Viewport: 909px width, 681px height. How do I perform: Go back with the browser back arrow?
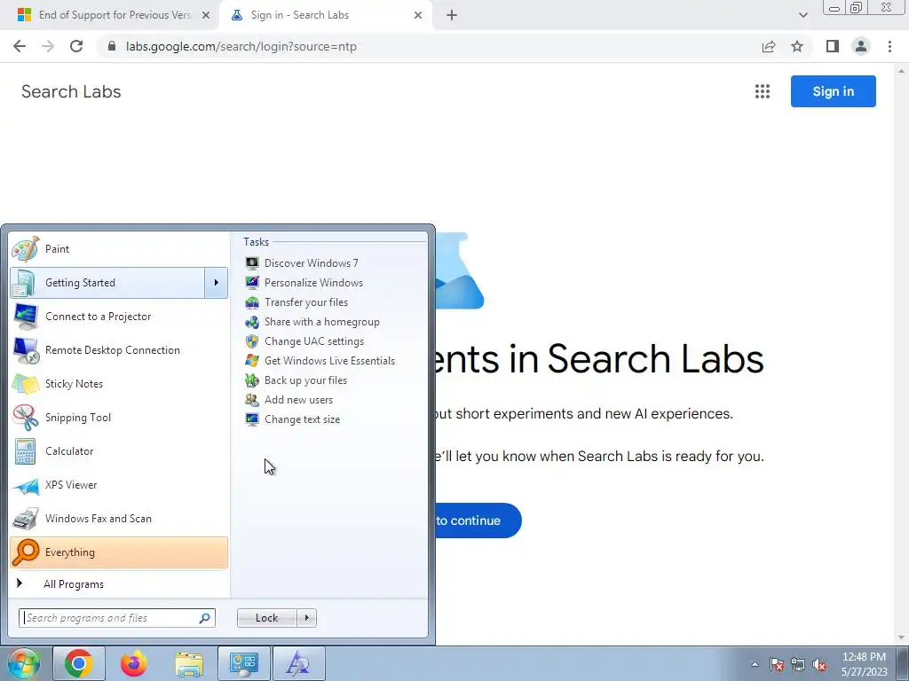coord(20,46)
